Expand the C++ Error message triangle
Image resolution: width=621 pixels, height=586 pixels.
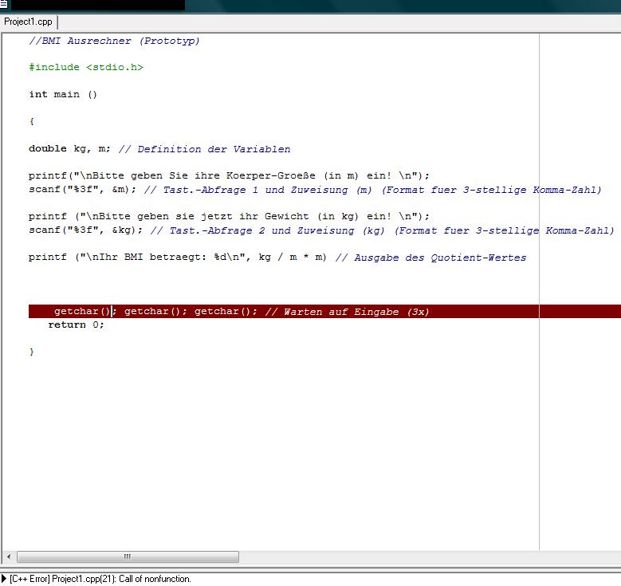(x=4, y=579)
